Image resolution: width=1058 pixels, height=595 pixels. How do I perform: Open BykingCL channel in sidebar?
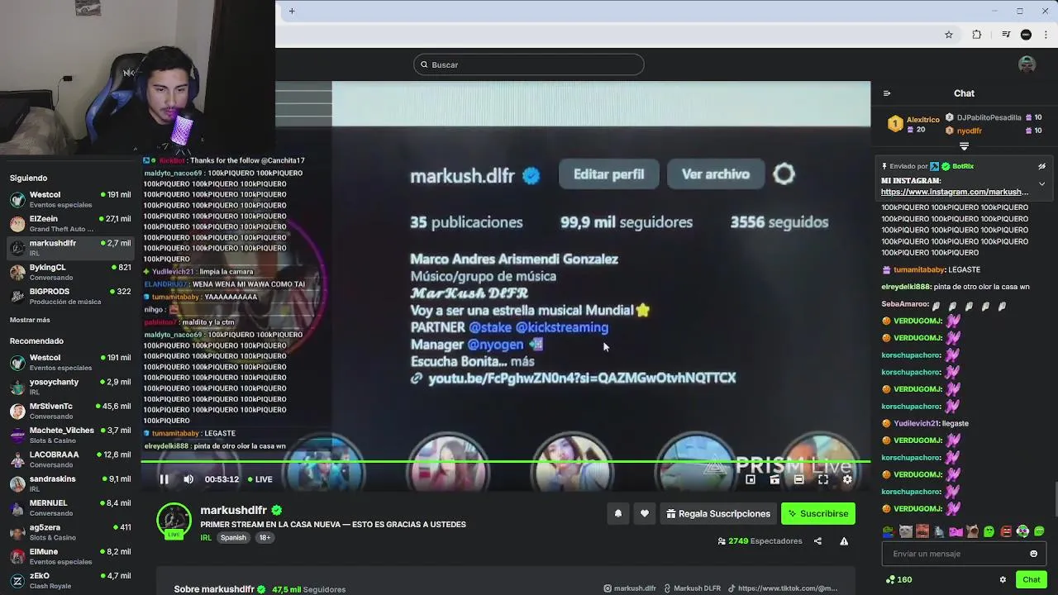[70, 272]
